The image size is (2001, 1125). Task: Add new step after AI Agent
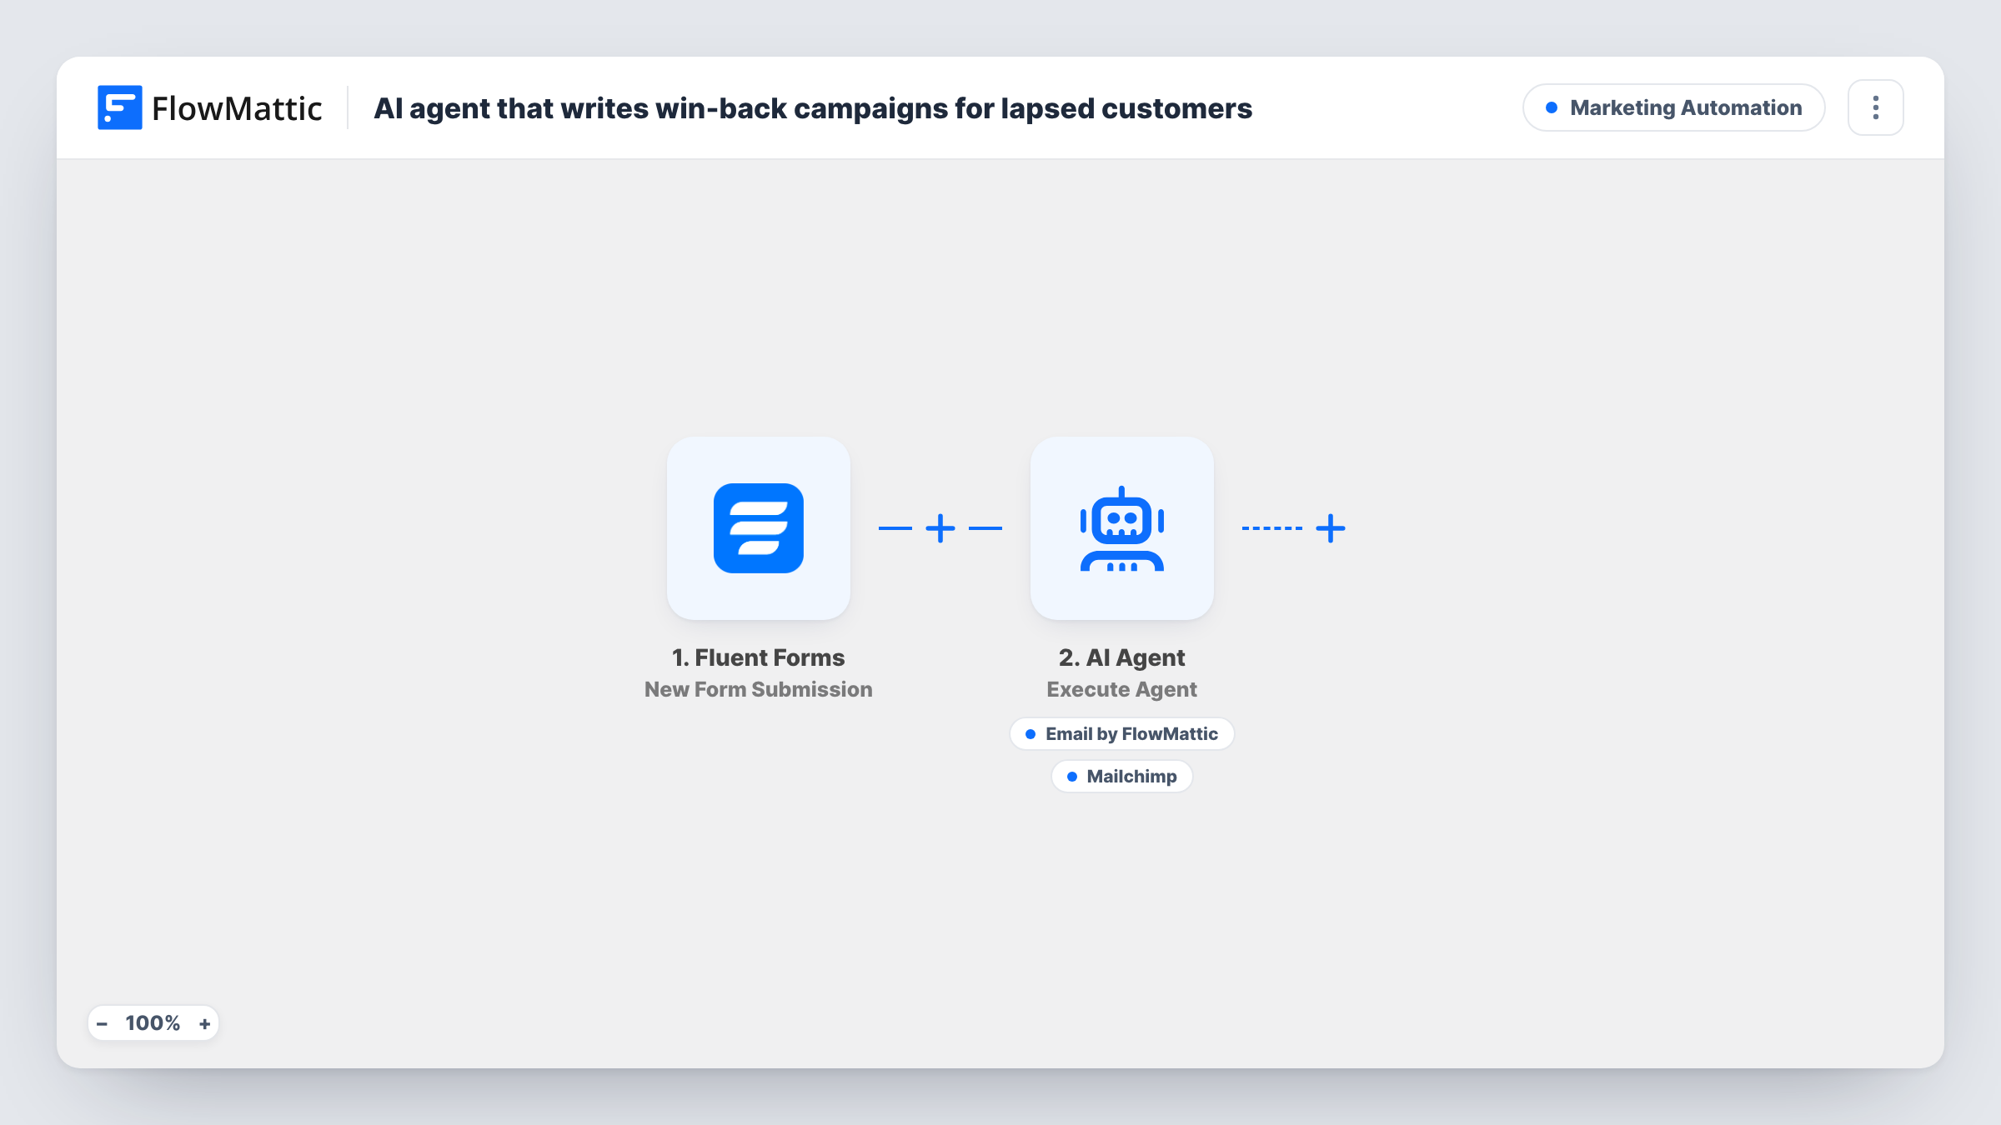click(x=1331, y=527)
